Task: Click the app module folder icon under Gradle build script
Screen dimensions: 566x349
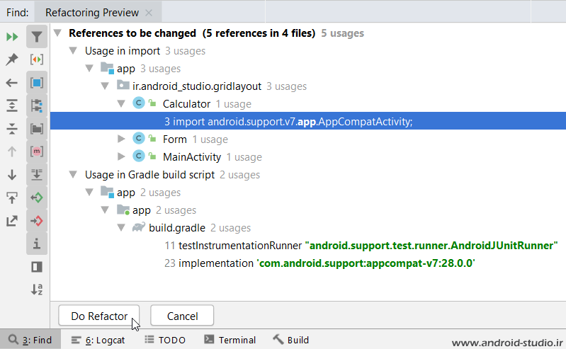Action: 107,192
